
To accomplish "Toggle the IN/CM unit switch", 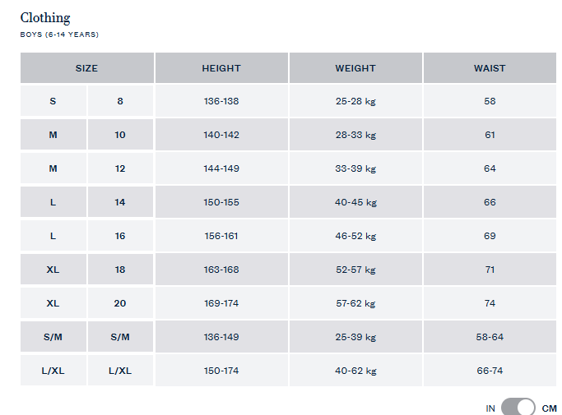I will [518, 408].
